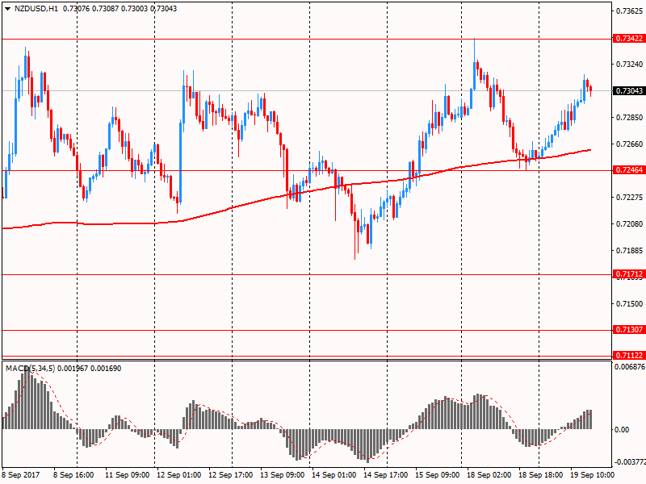The width and height of the screenshot is (646, 484).
Task: Click the current price label 0.73043
Action: pyautogui.click(x=629, y=91)
